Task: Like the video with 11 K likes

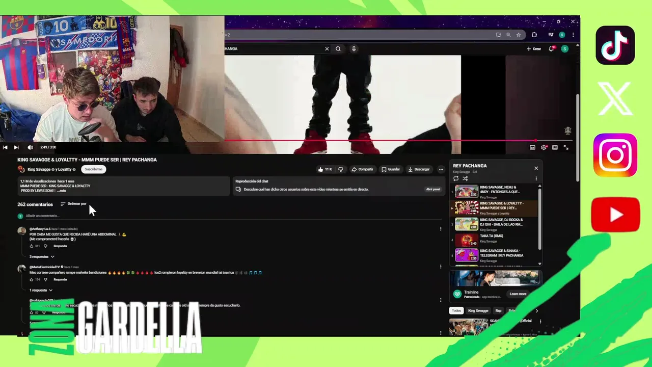Action: pyautogui.click(x=324, y=169)
